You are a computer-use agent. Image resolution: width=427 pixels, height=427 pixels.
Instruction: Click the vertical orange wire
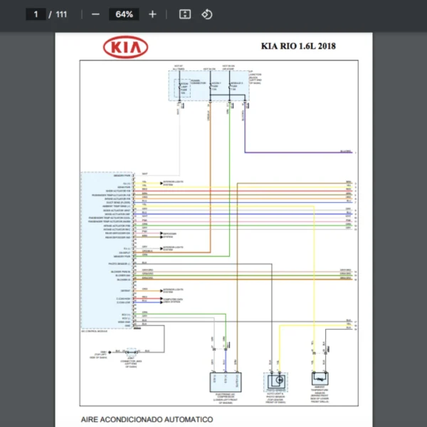click(x=209, y=178)
